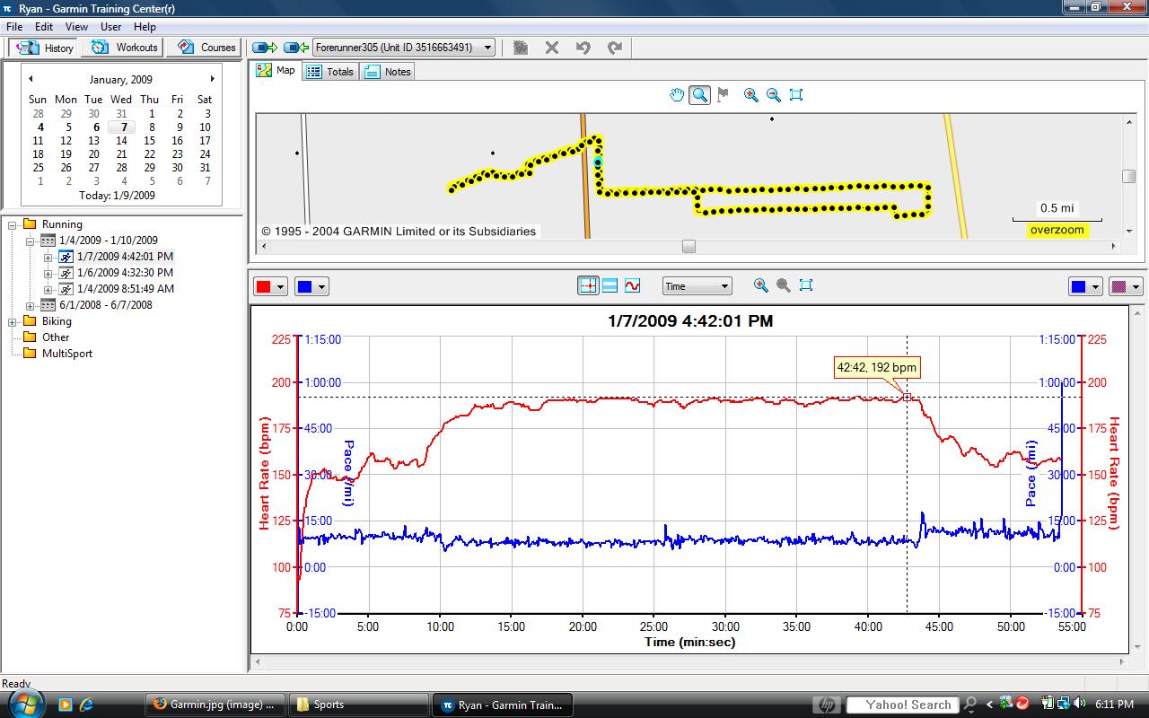Switch to the Notes tab
The width and height of the screenshot is (1149, 718).
coord(388,72)
